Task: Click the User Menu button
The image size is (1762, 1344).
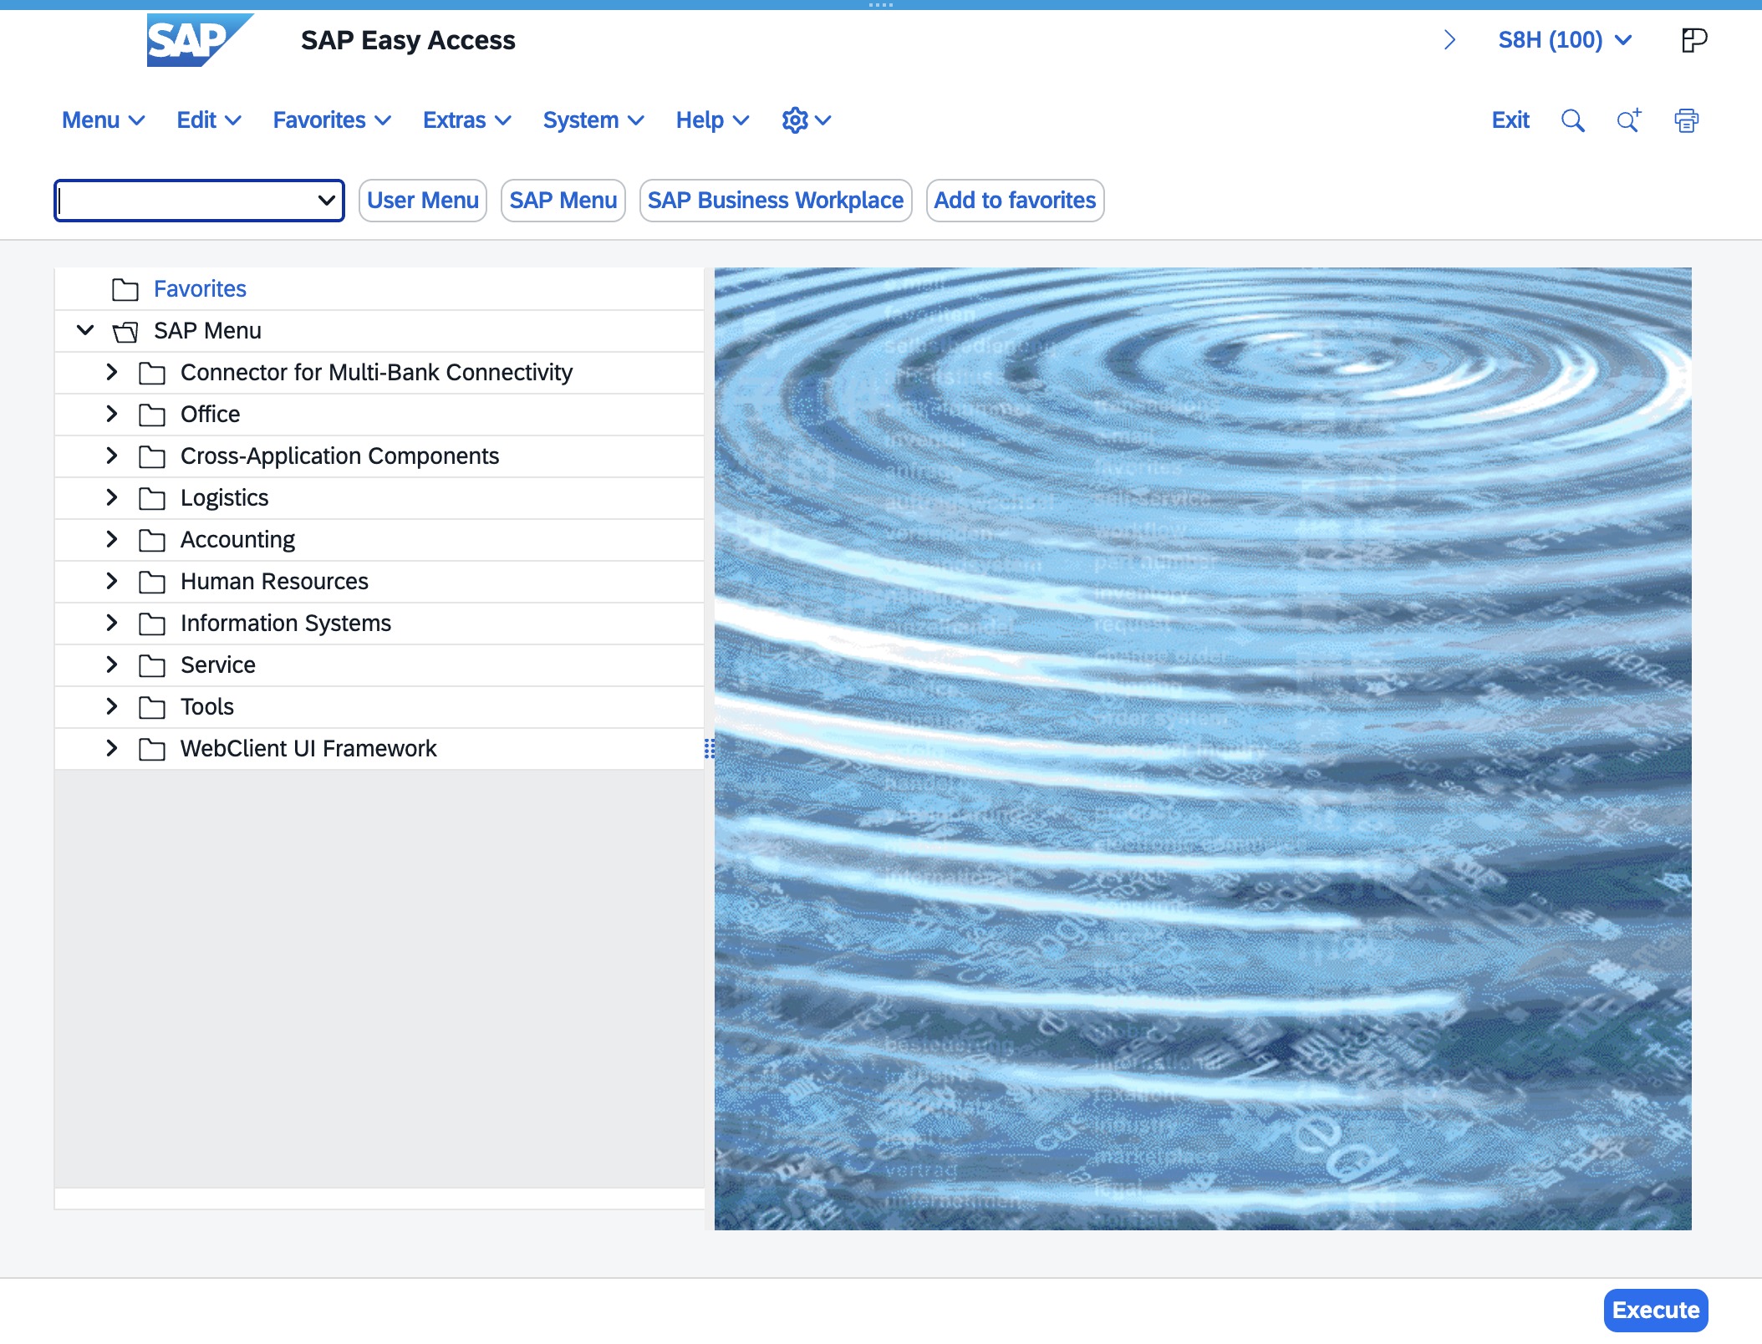Action: [x=423, y=201]
